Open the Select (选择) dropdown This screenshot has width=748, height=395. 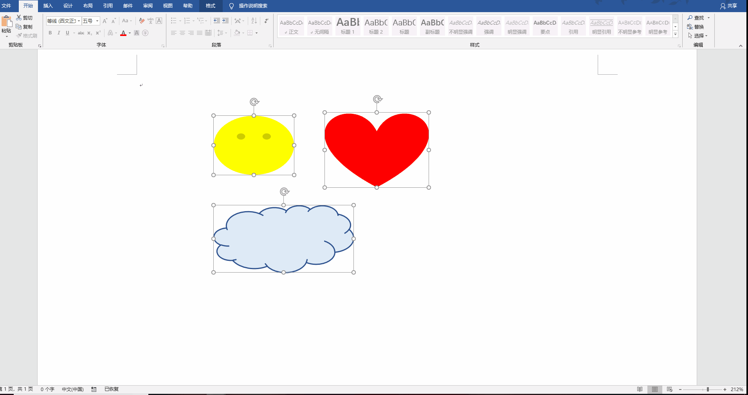(x=698, y=36)
